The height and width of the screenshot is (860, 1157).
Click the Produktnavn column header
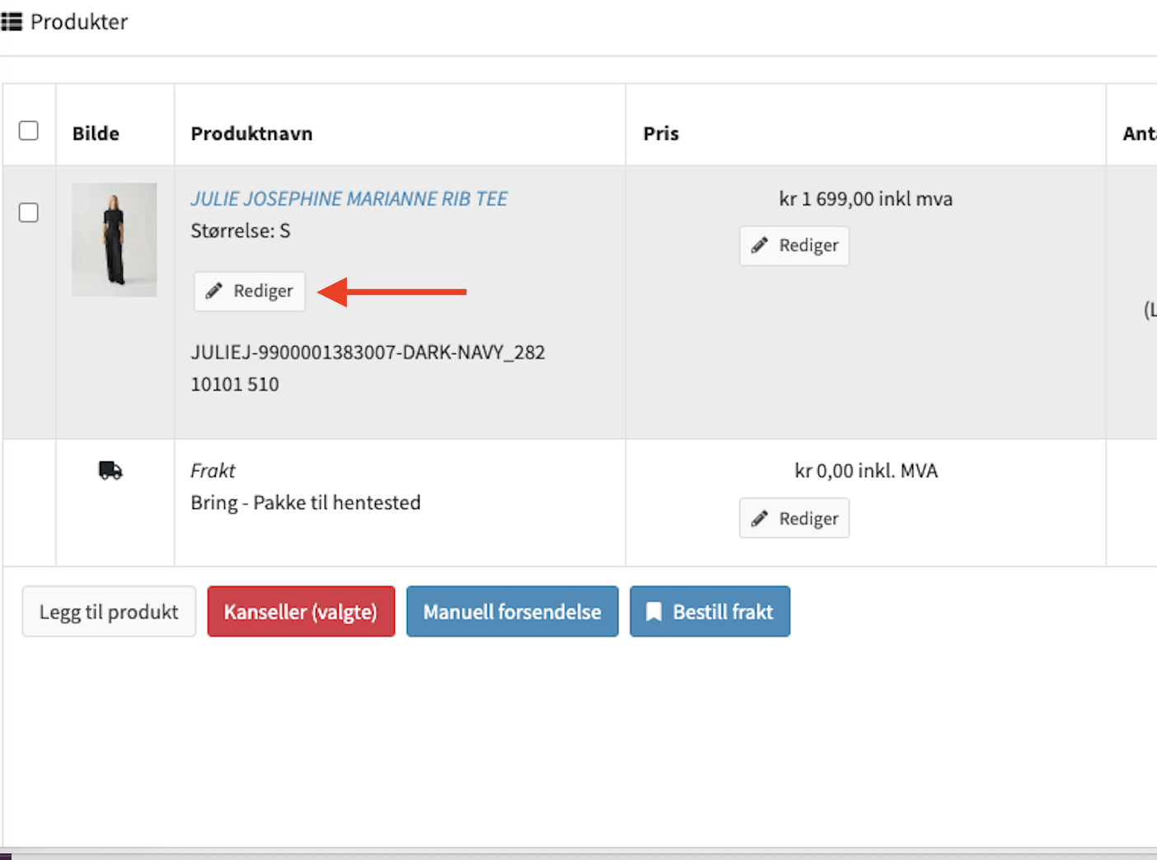coord(251,133)
